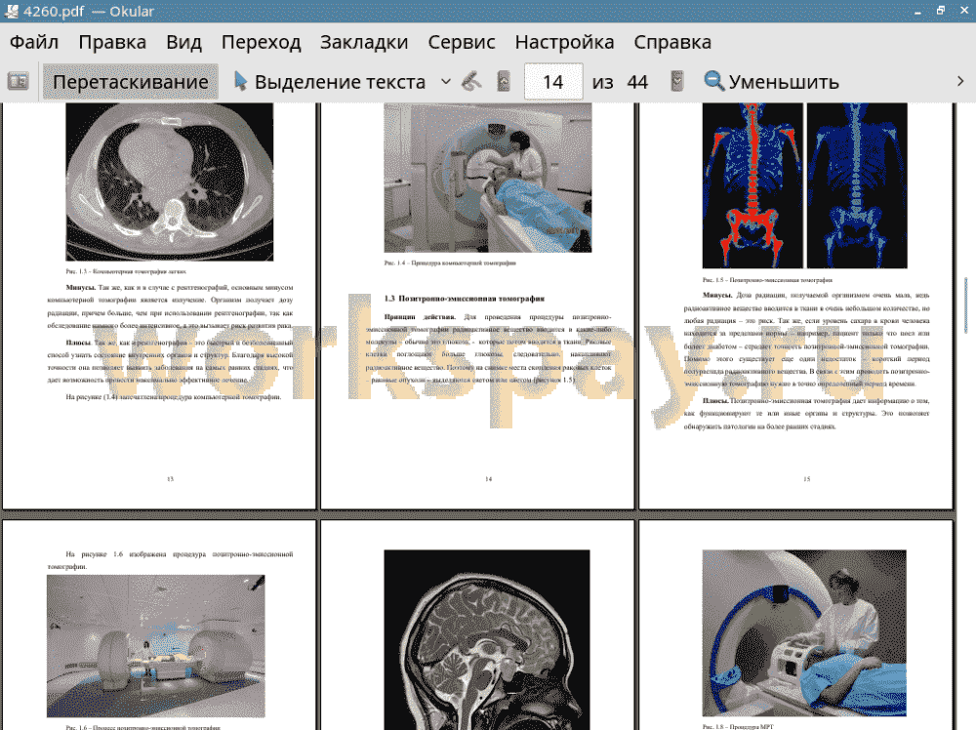This screenshot has height=730, width=976.
Task: Activate the Выделение текста tool
Action: coord(330,82)
